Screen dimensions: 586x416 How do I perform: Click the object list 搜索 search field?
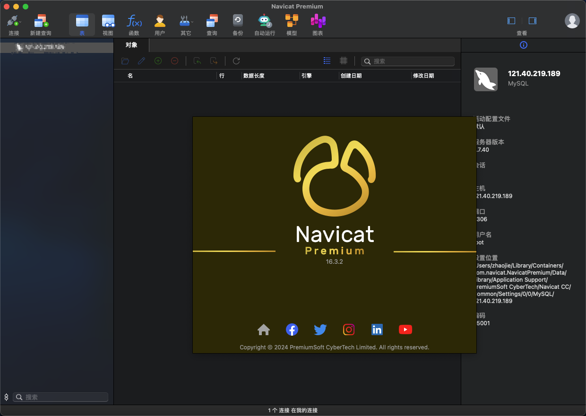click(x=408, y=61)
